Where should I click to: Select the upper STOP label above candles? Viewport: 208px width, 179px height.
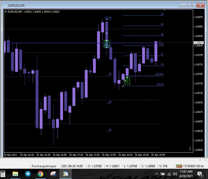(x=108, y=18)
